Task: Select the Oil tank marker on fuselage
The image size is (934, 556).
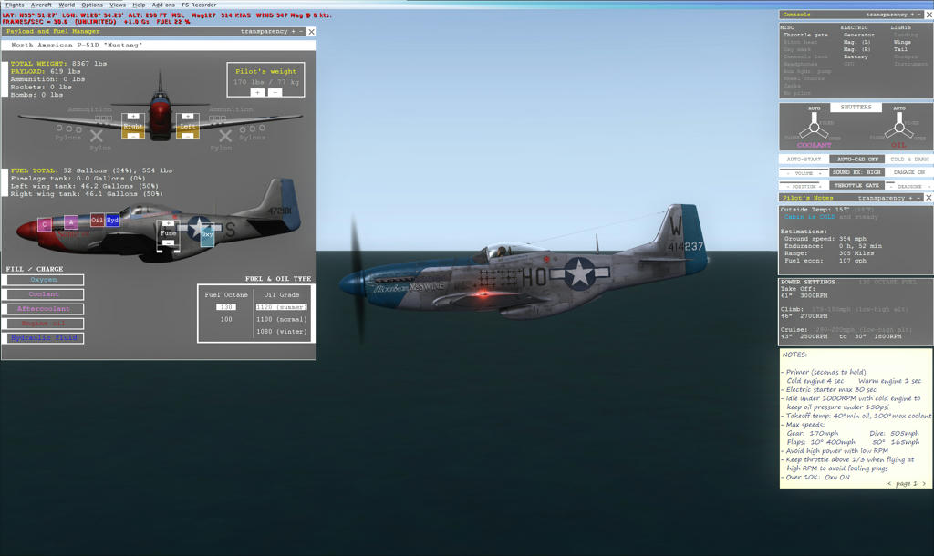Action: pos(98,220)
